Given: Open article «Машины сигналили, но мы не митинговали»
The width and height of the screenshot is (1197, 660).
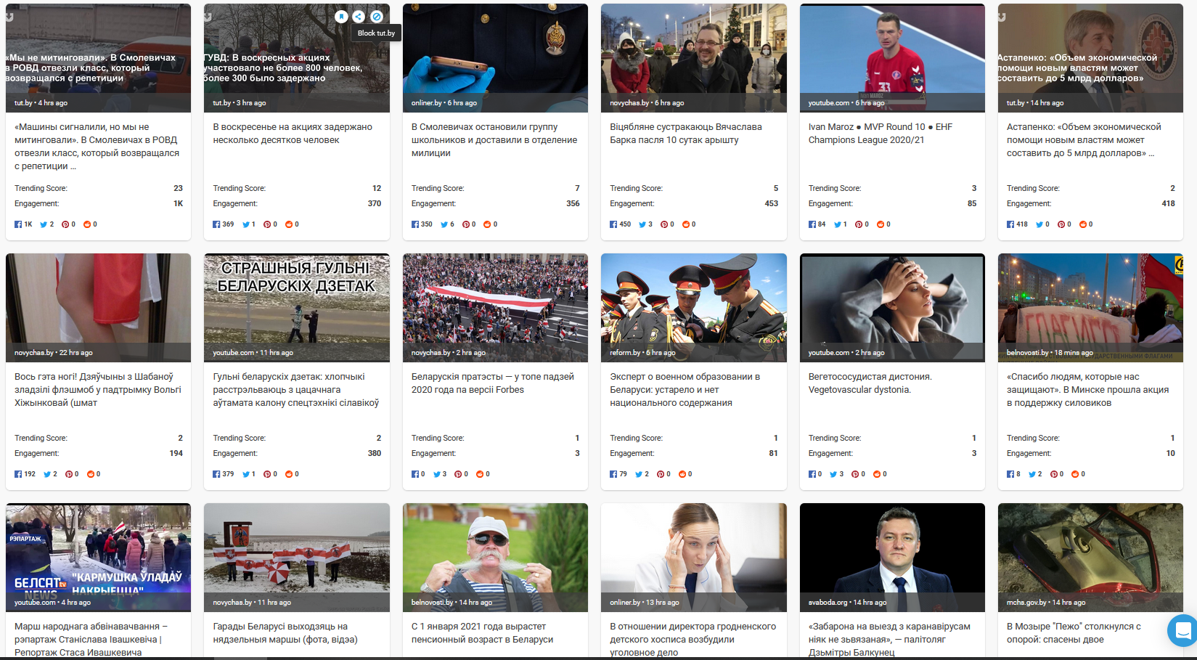Looking at the screenshot, I should [x=97, y=146].
